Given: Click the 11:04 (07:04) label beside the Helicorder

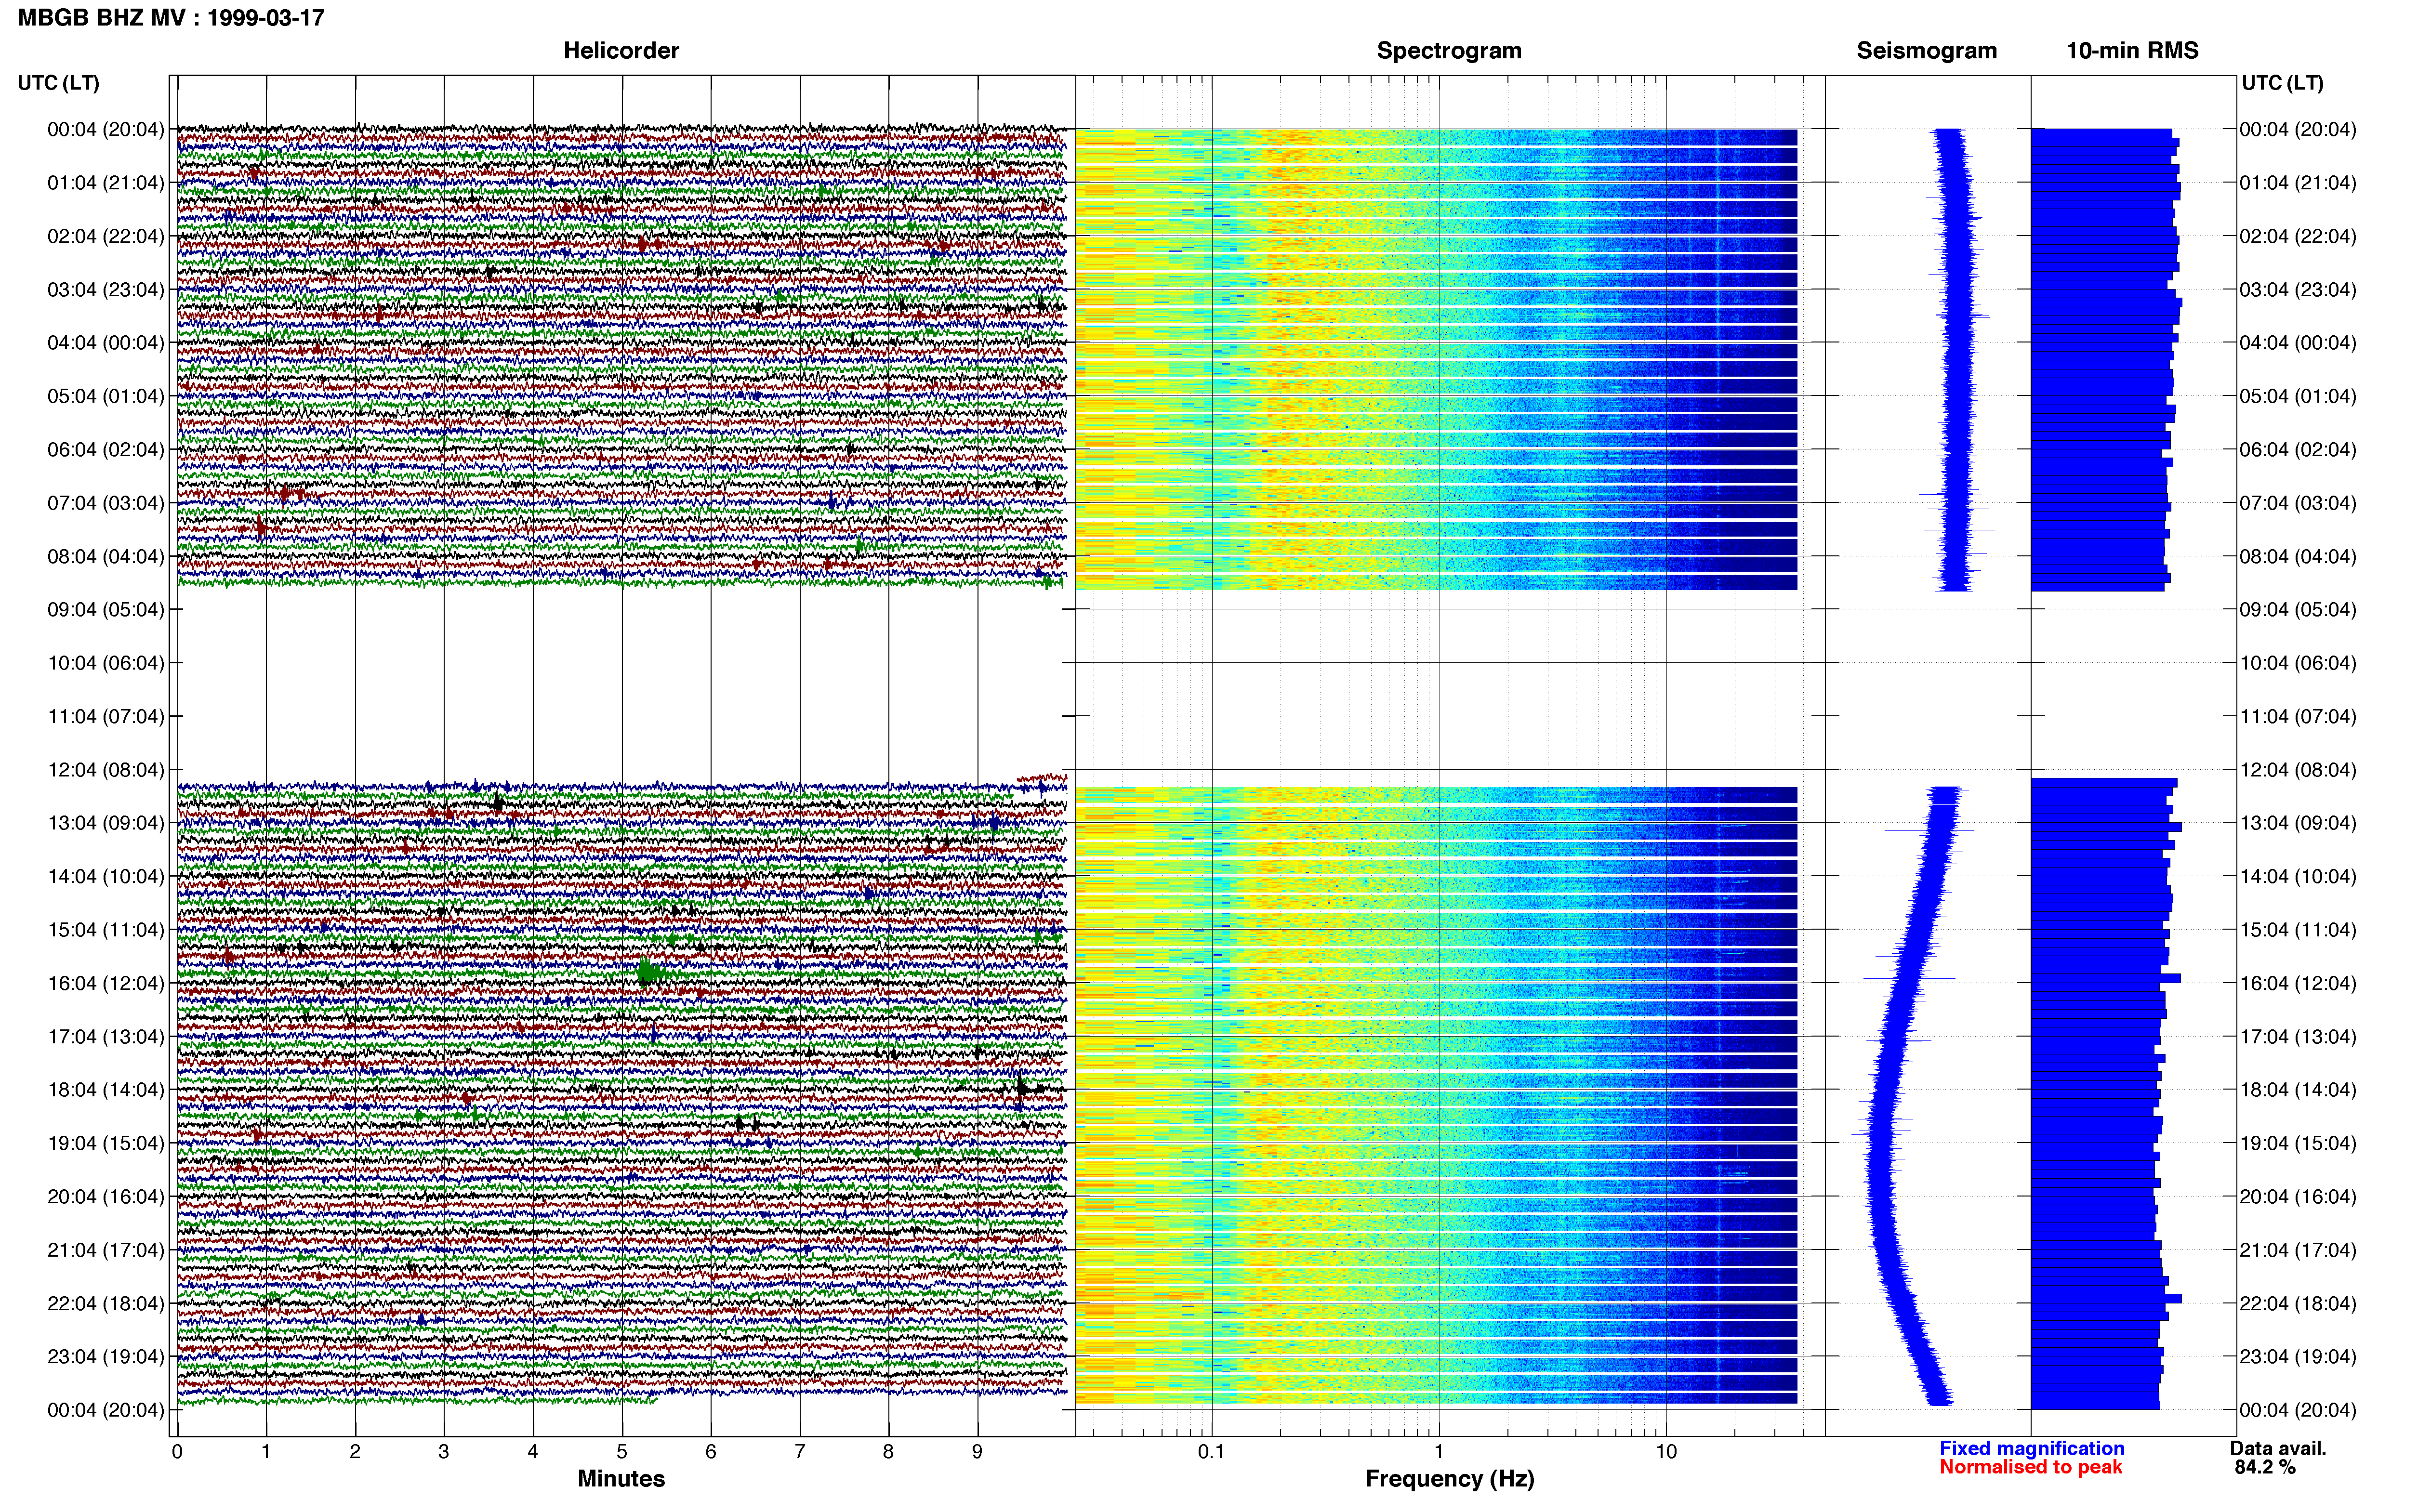Looking at the screenshot, I should tap(106, 716).
